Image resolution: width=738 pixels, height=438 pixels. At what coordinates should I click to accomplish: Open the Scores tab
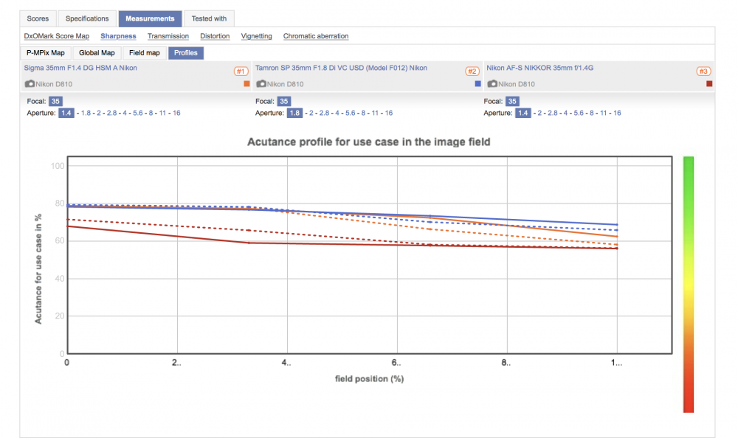click(38, 18)
